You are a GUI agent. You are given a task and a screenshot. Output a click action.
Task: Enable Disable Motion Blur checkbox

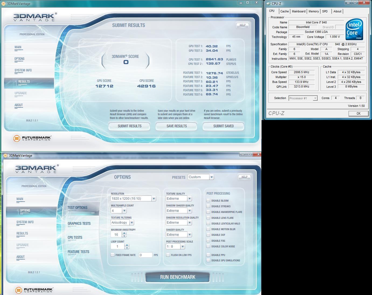[208, 229]
